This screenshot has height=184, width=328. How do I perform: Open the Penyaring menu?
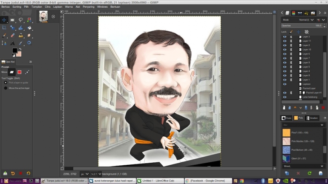[x=89, y=7]
